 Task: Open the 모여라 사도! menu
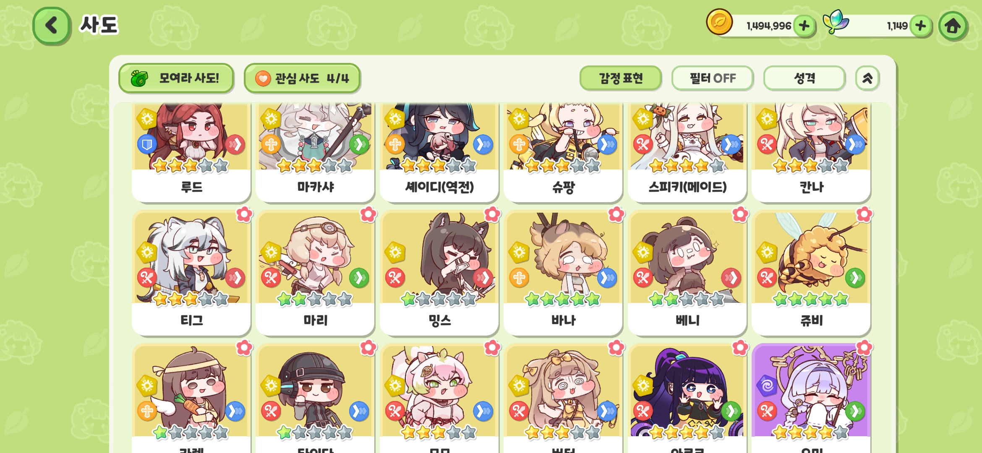point(176,78)
